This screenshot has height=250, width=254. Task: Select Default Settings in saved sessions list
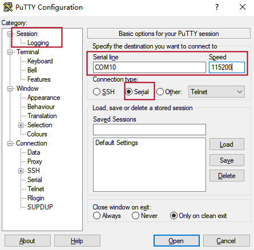pyautogui.click(x=116, y=143)
